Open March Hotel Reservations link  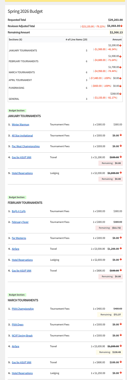click(x=22, y=373)
